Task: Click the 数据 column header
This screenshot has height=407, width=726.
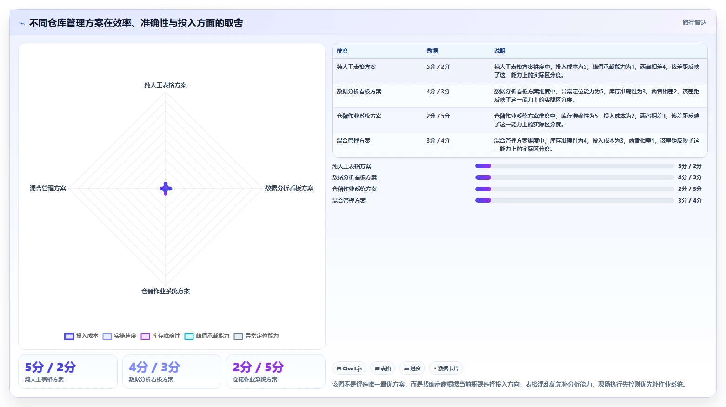Action: coord(433,51)
